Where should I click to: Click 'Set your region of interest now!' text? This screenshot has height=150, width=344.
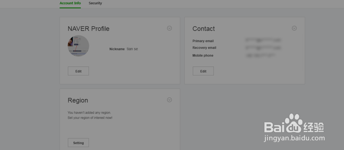[x=90, y=118]
